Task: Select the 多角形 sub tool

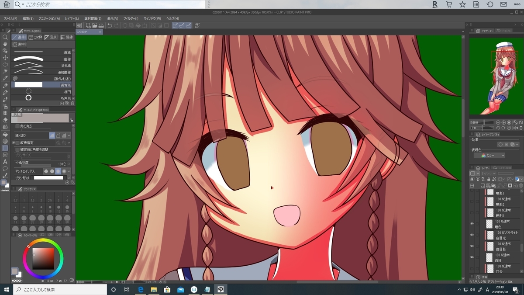Action: [x=42, y=98]
